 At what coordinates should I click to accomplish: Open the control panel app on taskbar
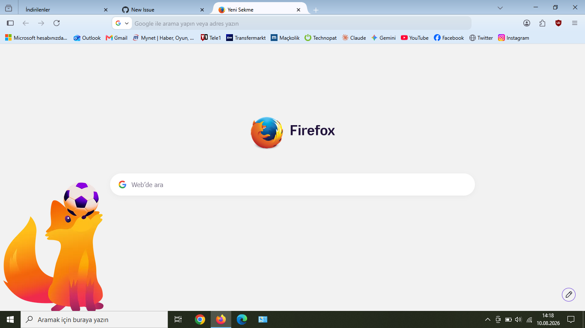263,319
